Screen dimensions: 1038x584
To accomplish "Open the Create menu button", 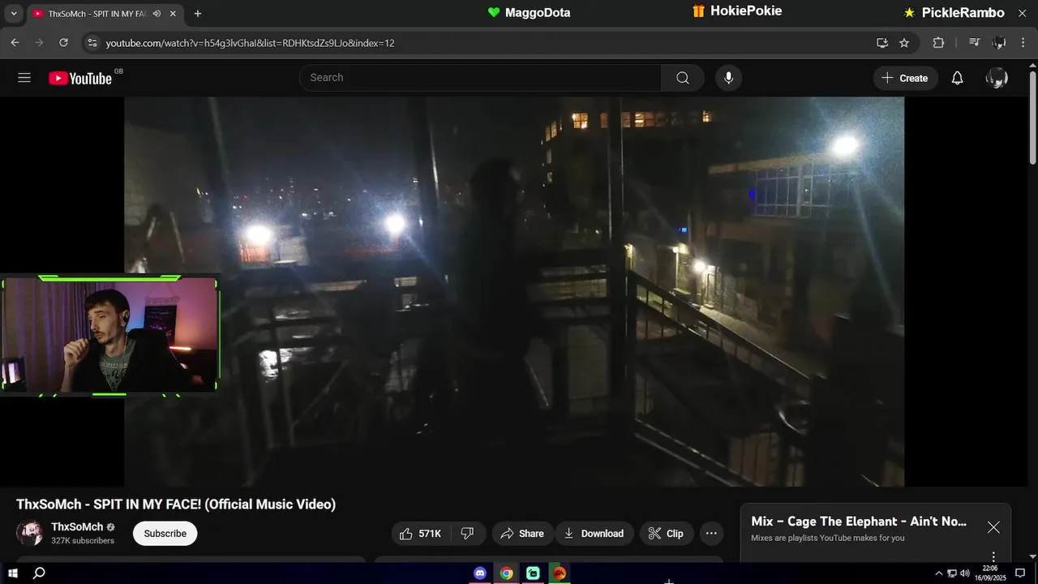I will pyautogui.click(x=906, y=78).
